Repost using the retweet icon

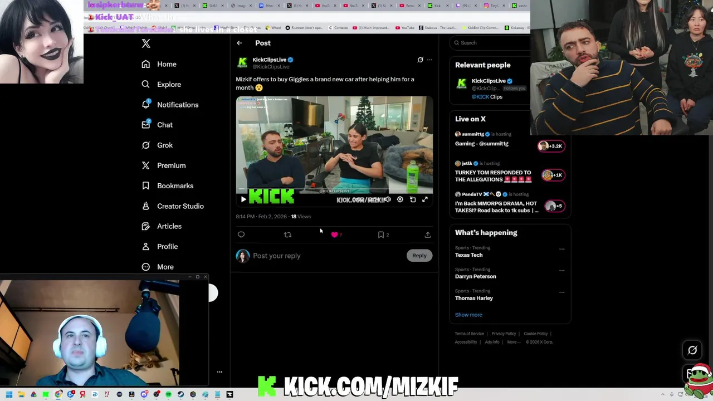click(287, 234)
